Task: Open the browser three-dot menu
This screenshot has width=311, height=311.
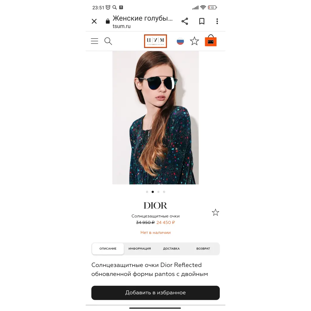Action: [217, 21]
